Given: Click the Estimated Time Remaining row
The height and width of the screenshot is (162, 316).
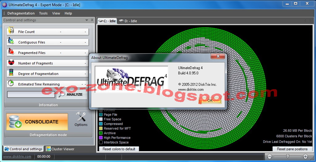Looking at the screenshot, I should click(48, 84).
